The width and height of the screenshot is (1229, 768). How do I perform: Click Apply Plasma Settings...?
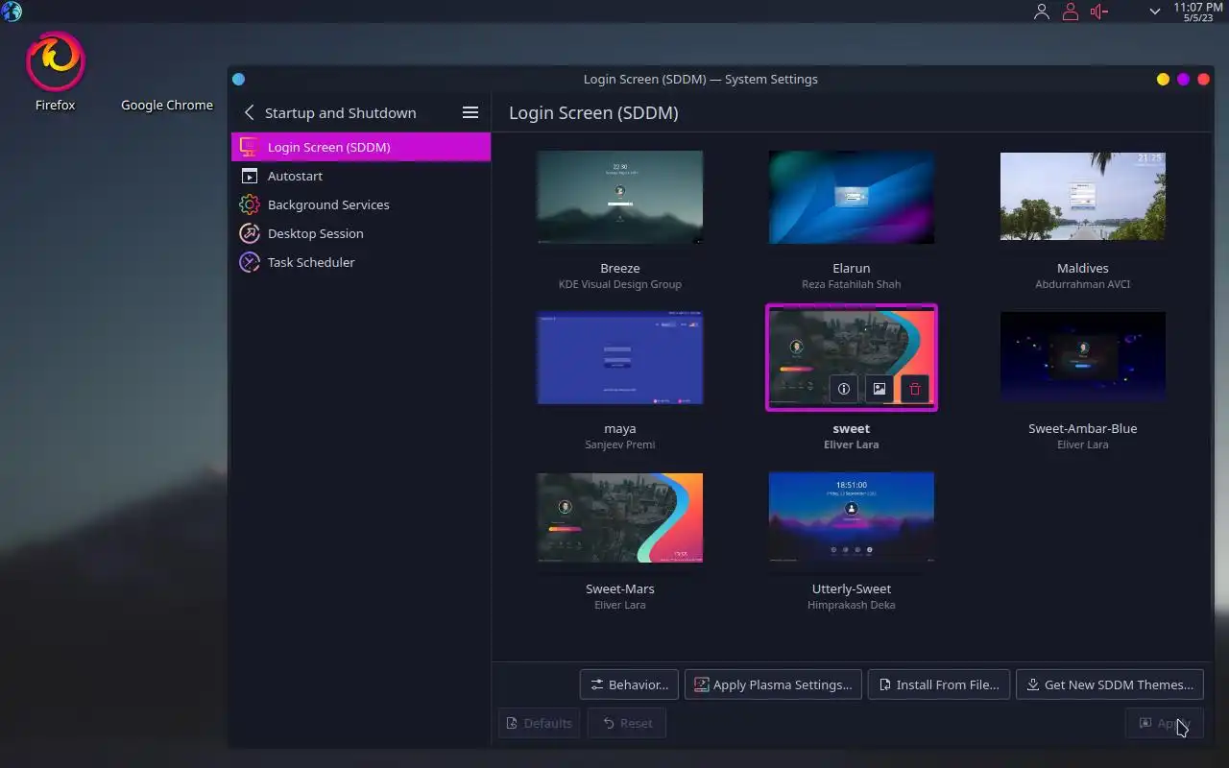pos(773,684)
